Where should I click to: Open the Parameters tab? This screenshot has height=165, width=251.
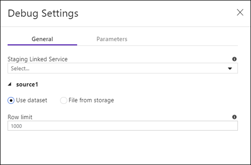[x=112, y=39]
